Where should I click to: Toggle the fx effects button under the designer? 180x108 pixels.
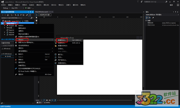pos(44,100)
